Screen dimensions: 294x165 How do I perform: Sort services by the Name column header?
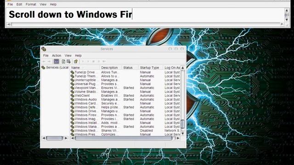click(x=85, y=67)
